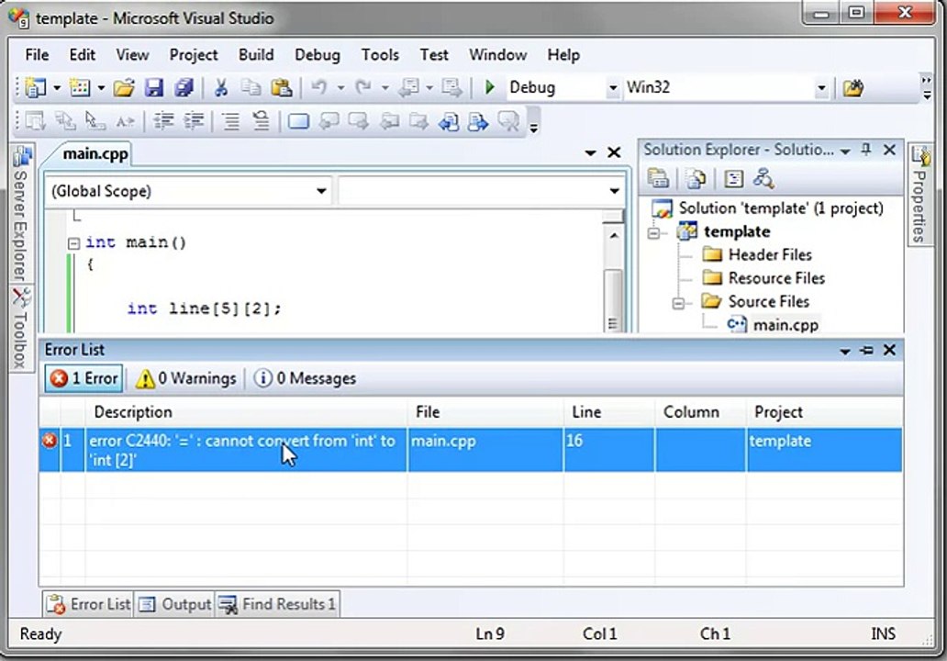Viewport: 947px width, 661px height.
Task: Select the Header Files folder
Action: click(769, 255)
